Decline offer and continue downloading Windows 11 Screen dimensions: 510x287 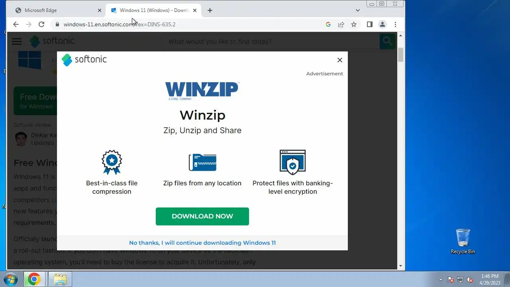(202, 242)
